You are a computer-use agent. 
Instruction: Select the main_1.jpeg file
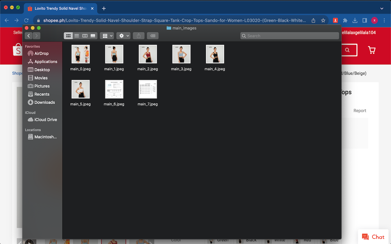tap(114, 58)
